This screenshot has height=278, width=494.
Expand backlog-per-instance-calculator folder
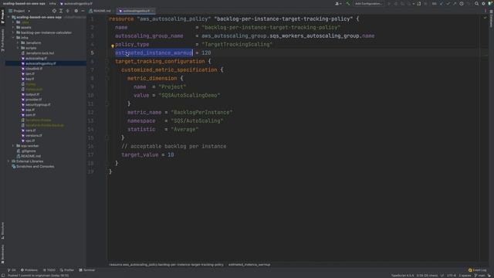(x=13, y=32)
